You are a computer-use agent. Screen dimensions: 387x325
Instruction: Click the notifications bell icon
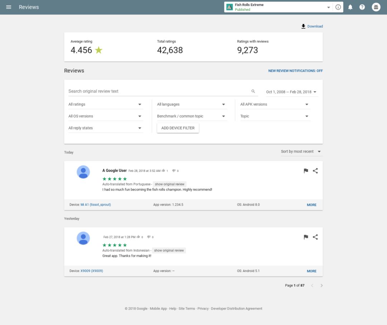(x=350, y=7)
